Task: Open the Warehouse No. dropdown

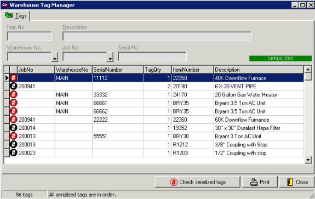Action: [x=54, y=57]
